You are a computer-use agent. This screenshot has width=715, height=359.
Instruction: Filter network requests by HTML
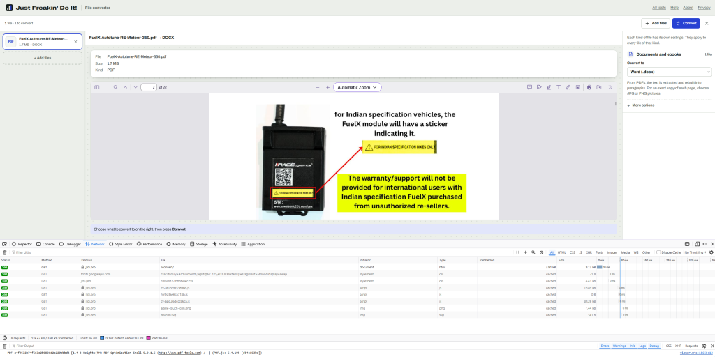pos(562,252)
